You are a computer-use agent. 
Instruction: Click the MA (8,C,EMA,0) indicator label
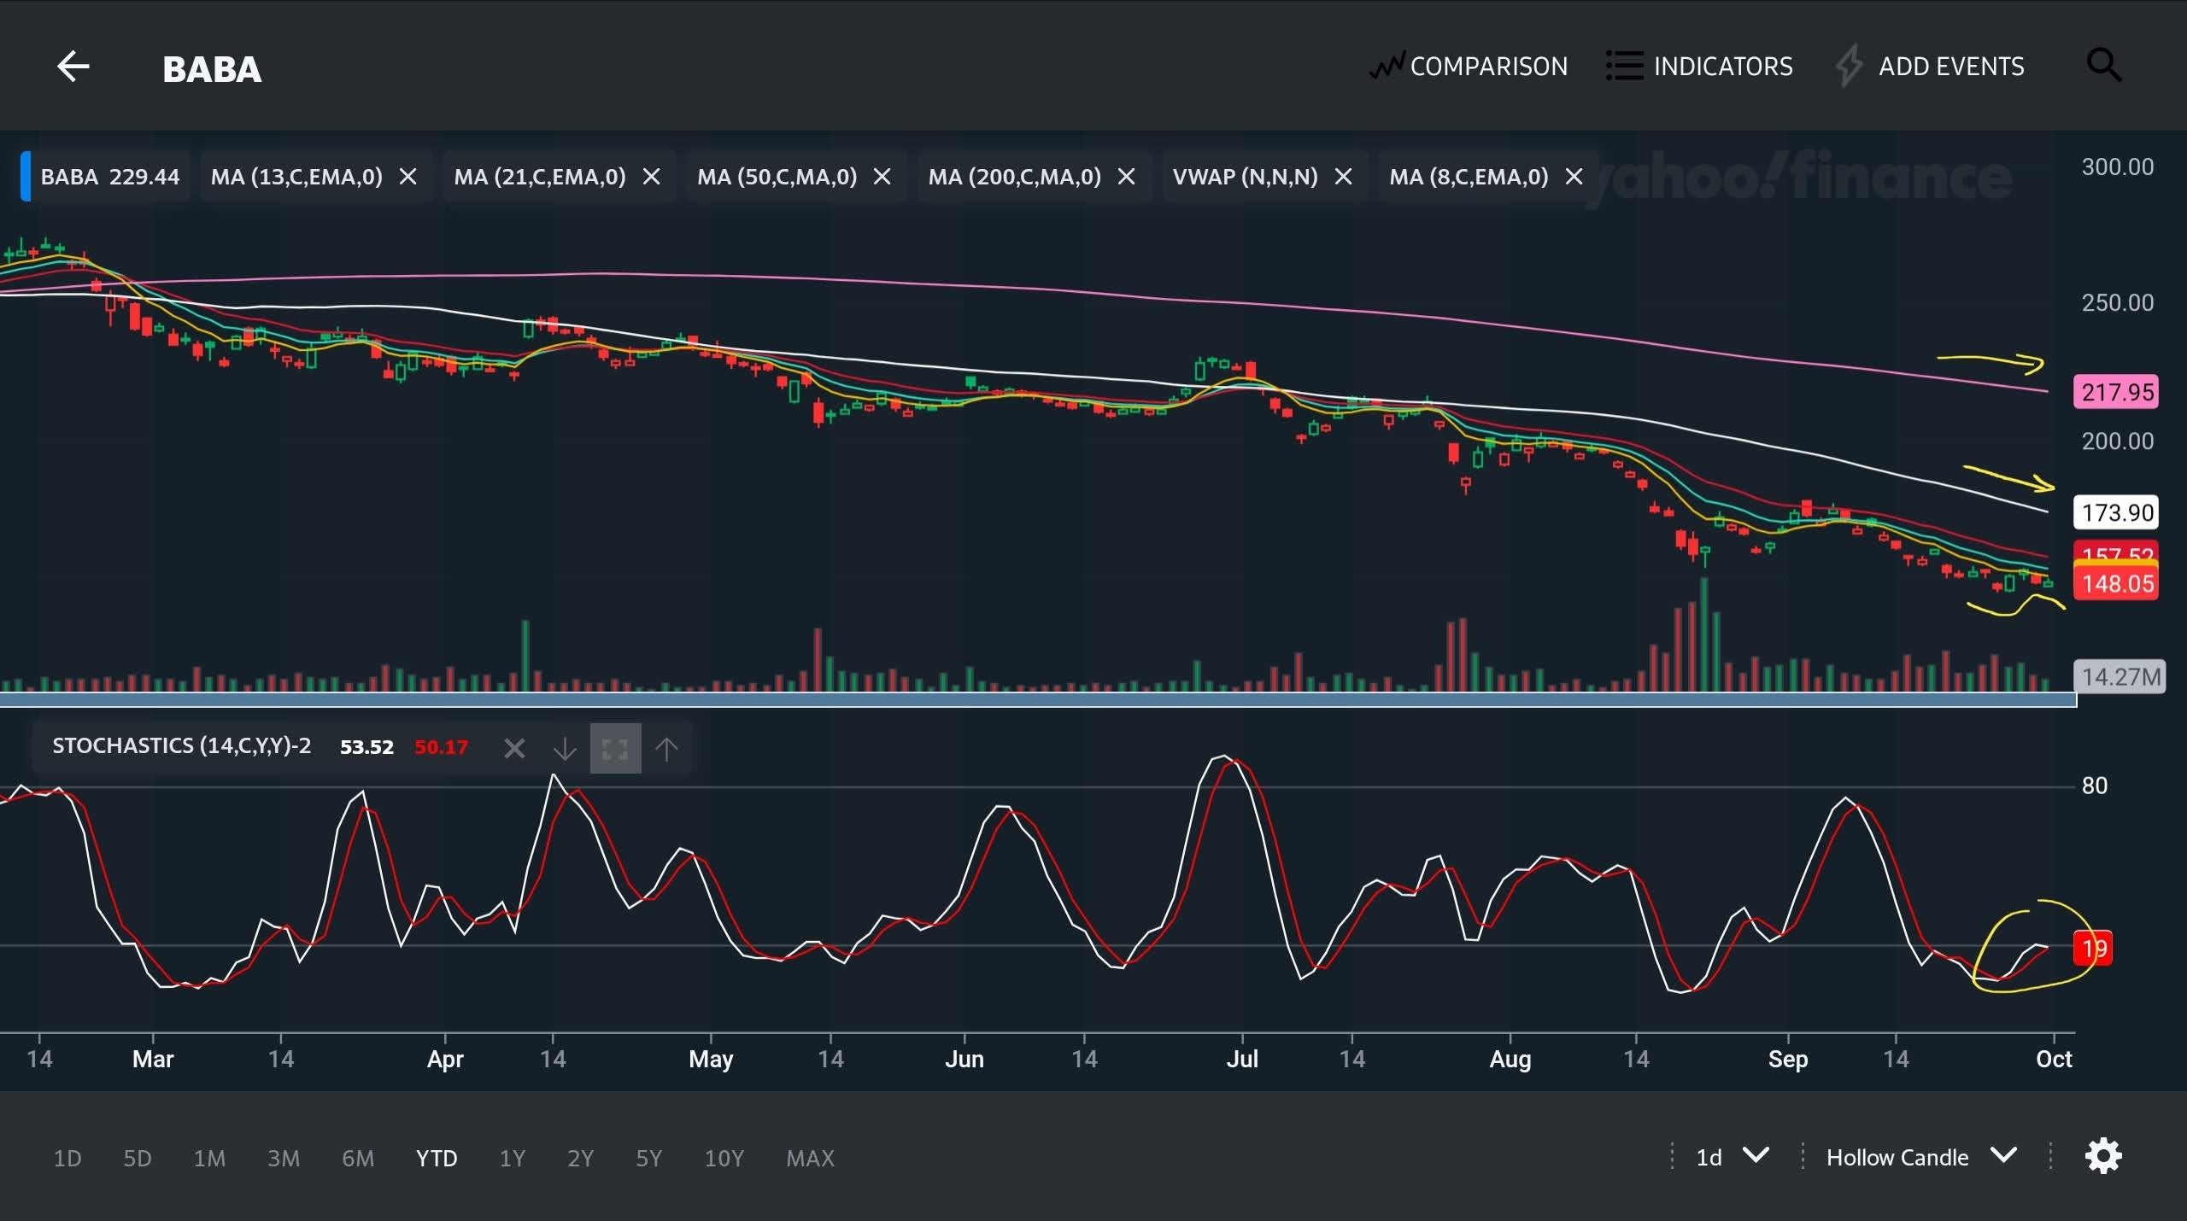point(1469,177)
